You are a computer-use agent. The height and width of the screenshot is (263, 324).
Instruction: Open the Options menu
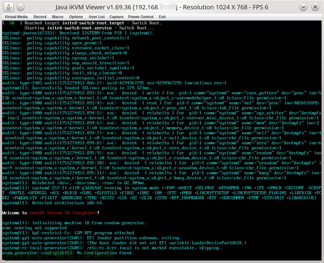pos(76,17)
